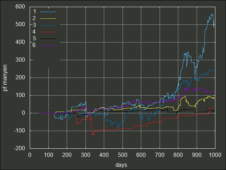Click x-axis tick label "1000"

click(x=215, y=155)
